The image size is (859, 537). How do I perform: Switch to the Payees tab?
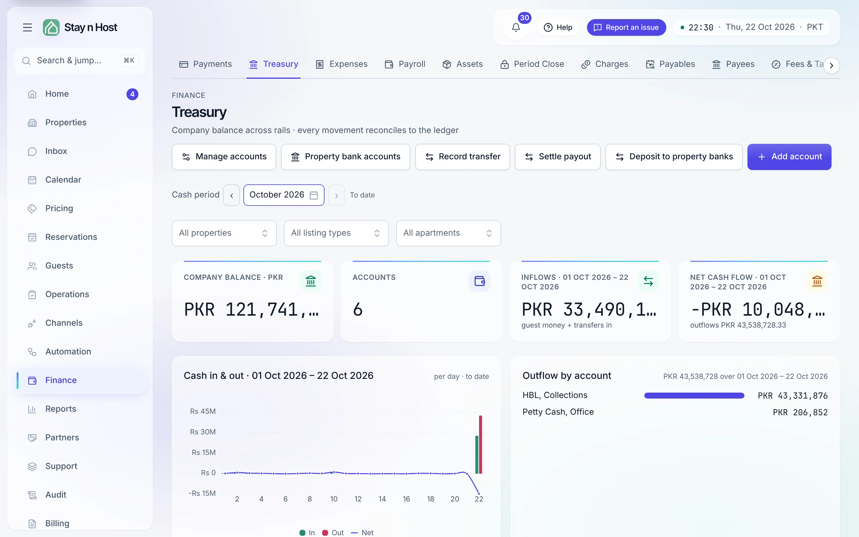[733, 64]
